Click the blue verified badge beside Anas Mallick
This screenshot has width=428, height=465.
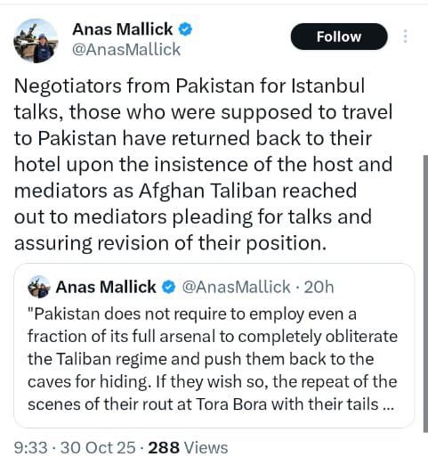point(185,29)
